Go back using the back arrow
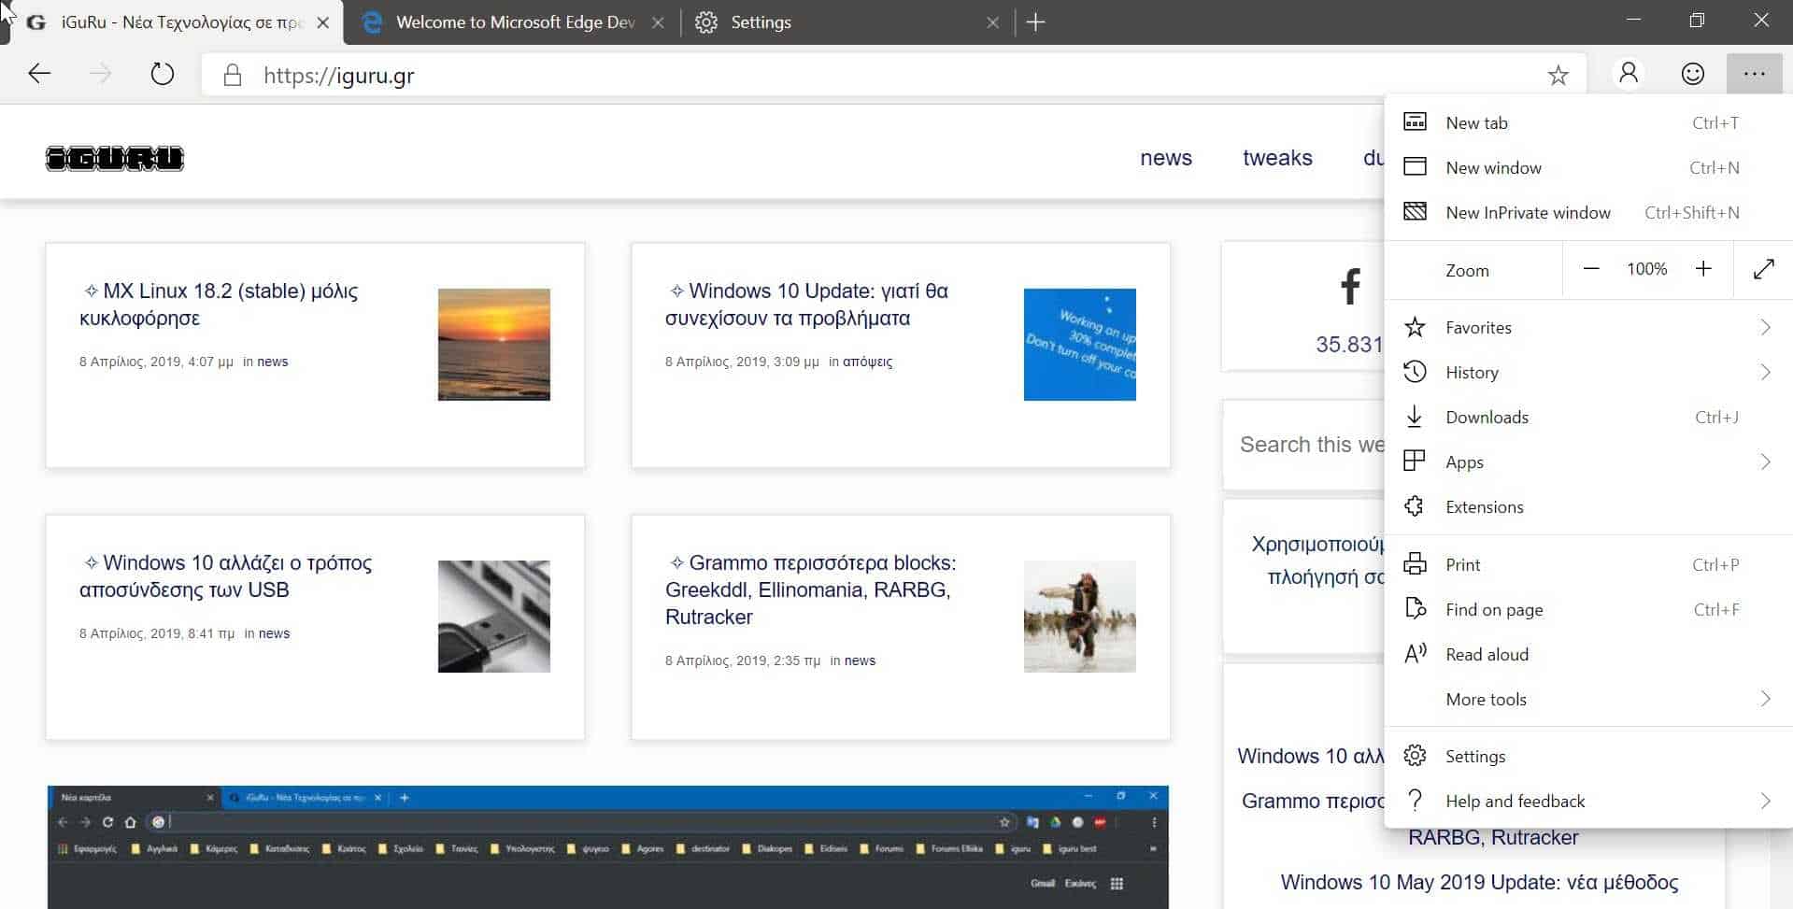1793x909 pixels. click(x=39, y=74)
